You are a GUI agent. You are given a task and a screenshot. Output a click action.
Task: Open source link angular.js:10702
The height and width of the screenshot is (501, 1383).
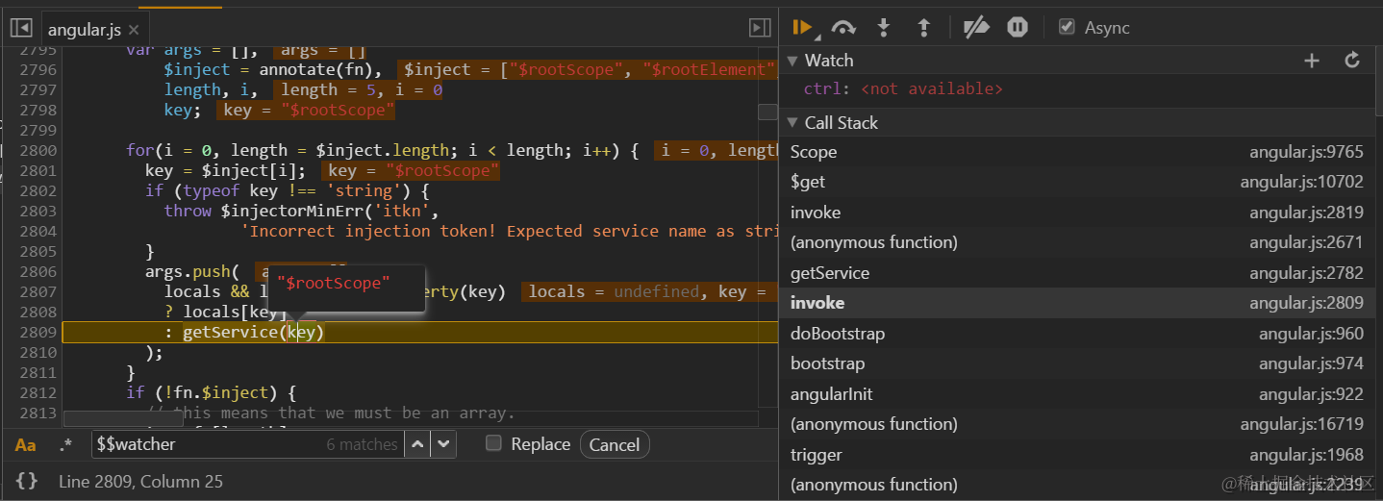click(x=1301, y=182)
